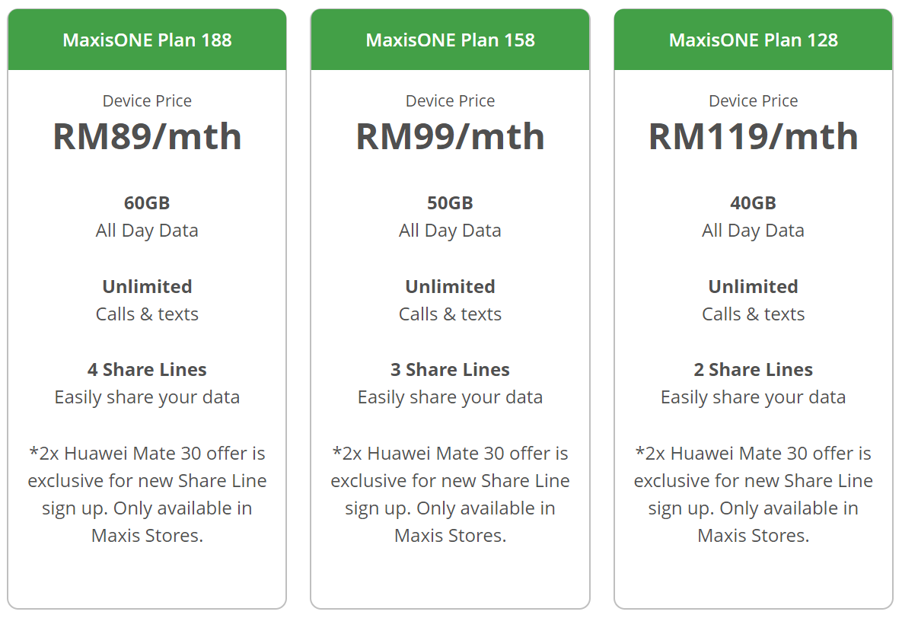
Task: Click the Huawei Mate 30 note under Plan 158
Action: coord(450,495)
